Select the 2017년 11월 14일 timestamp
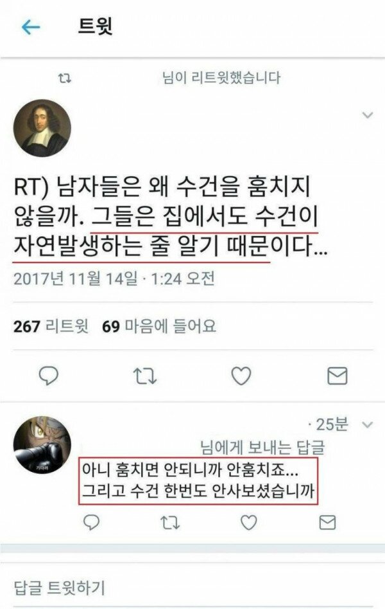This screenshot has width=385, height=609. pos(76,279)
